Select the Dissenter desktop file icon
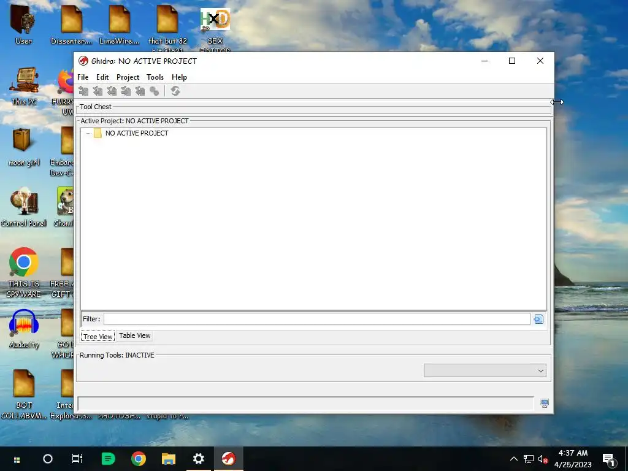The height and width of the screenshot is (471, 628). coord(71,25)
